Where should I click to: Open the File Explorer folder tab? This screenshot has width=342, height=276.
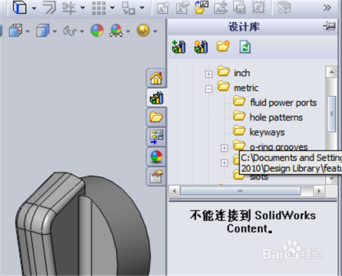point(156,117)
